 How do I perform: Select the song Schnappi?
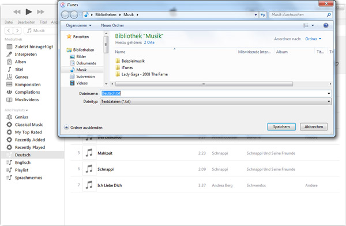click(x=106, y=169)
